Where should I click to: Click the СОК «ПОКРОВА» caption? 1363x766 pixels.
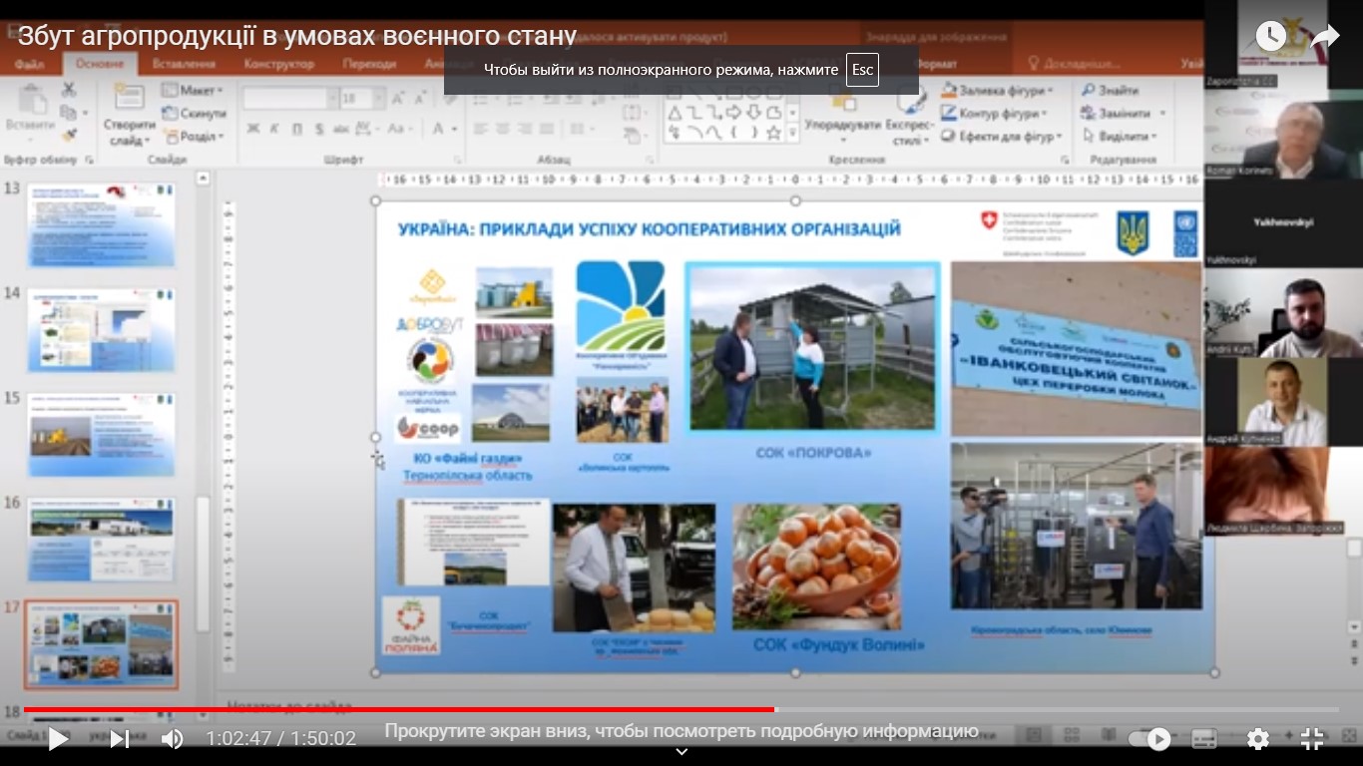[813, 453]
